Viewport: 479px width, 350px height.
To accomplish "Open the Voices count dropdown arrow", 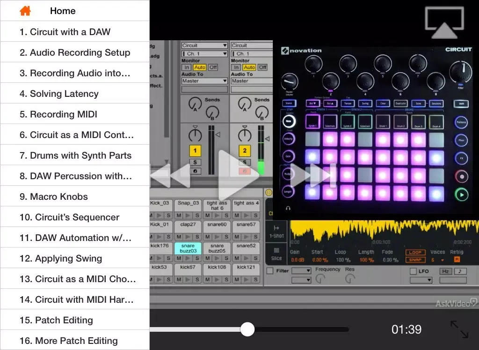I will pyautogui.click(x=443, y=260).
